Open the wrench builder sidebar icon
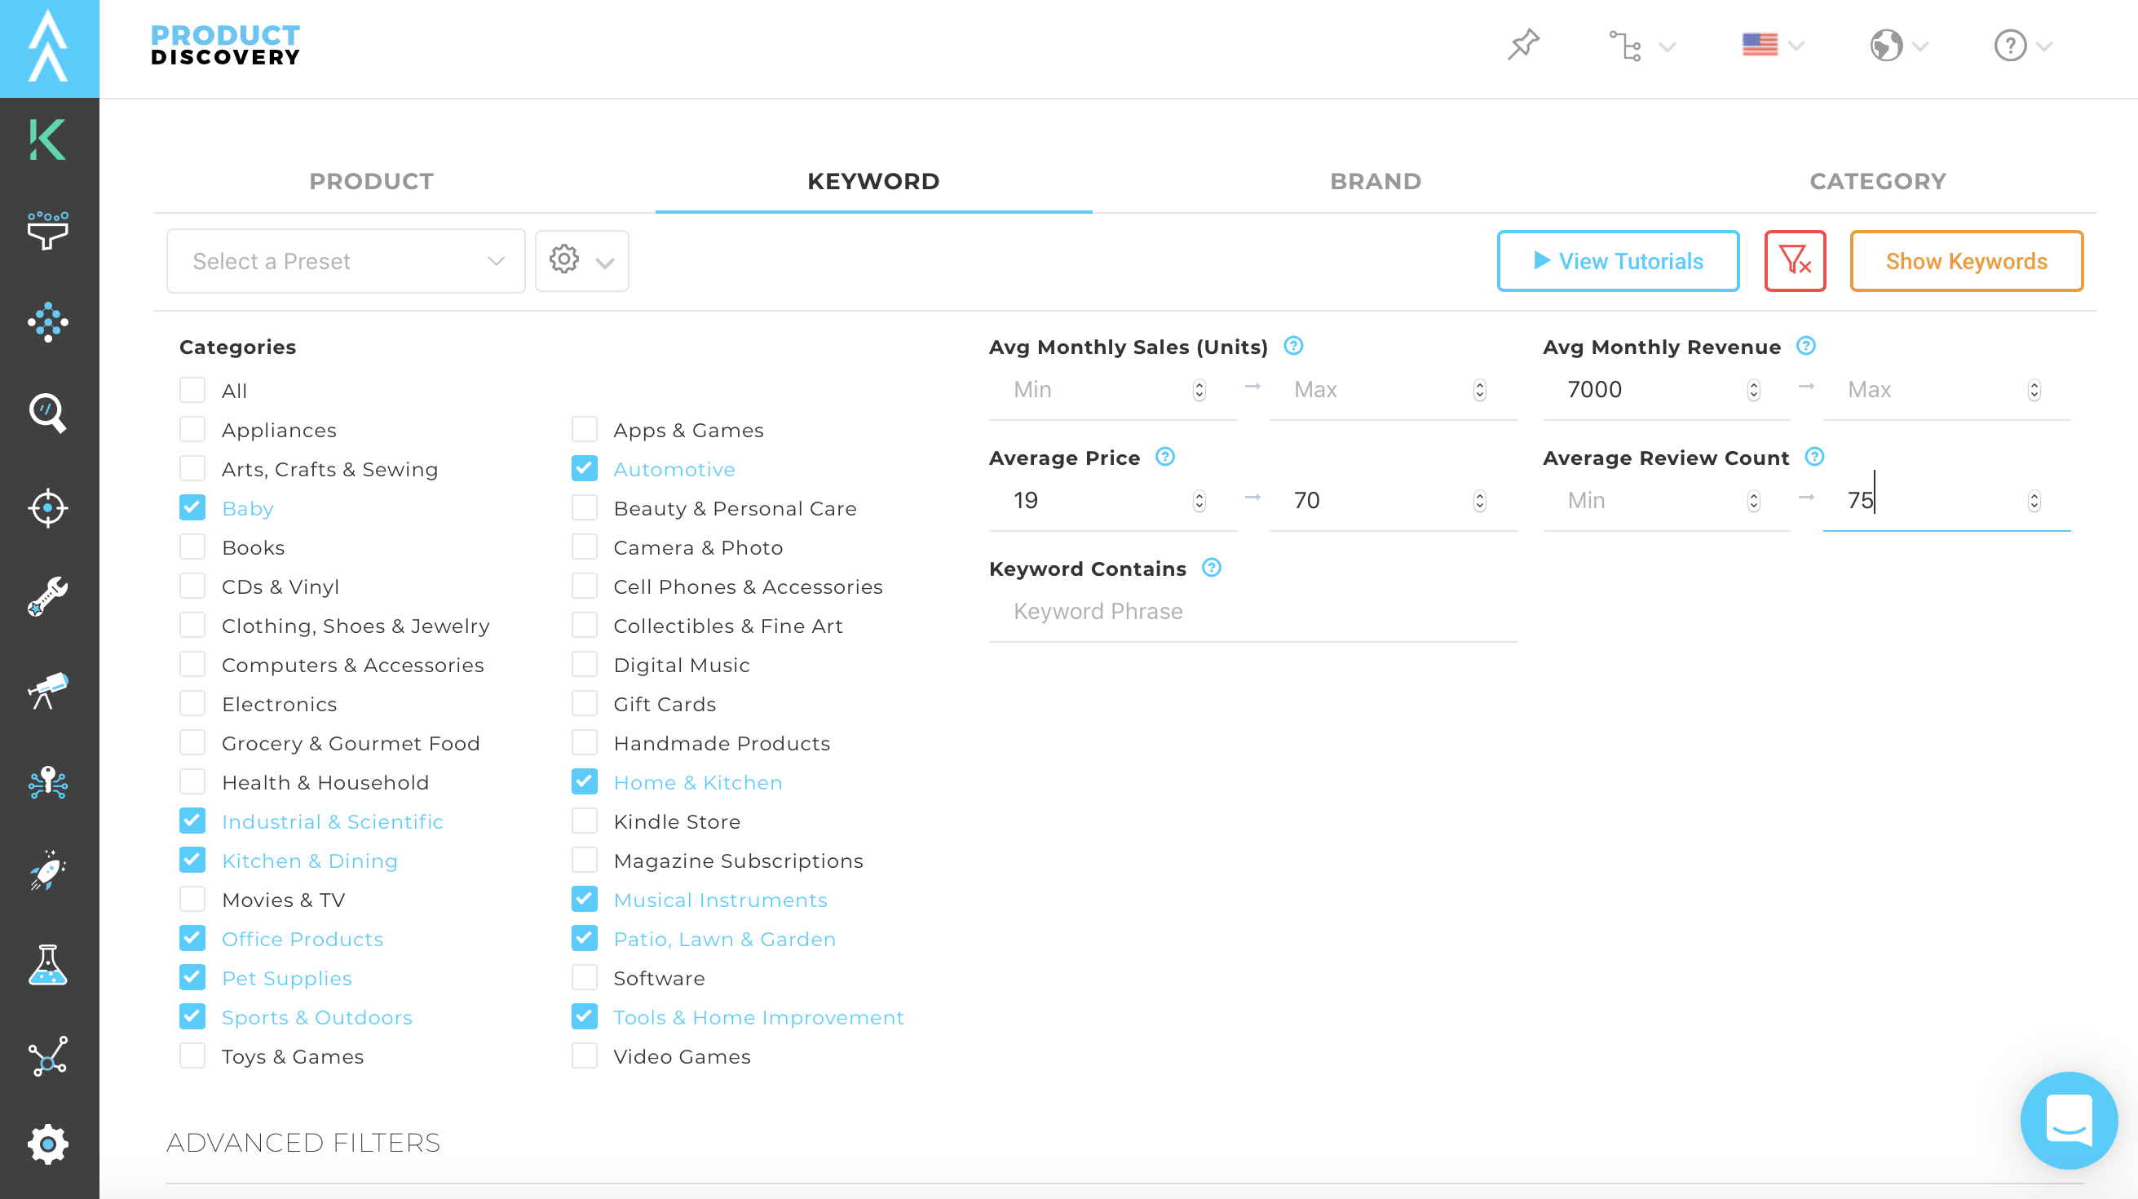The image size is (2138, 1199). 47,596
